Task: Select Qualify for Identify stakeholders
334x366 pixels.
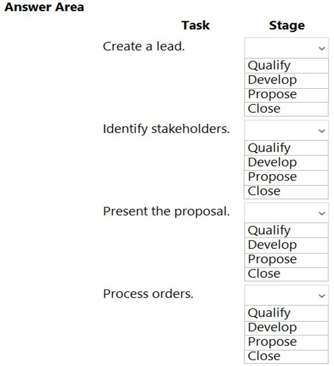Action: coord(286,148)
